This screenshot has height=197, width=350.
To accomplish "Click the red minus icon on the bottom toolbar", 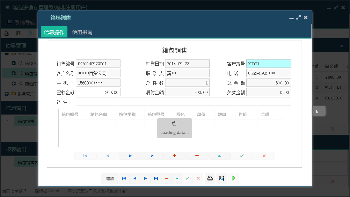I will [x=166, y=179].
